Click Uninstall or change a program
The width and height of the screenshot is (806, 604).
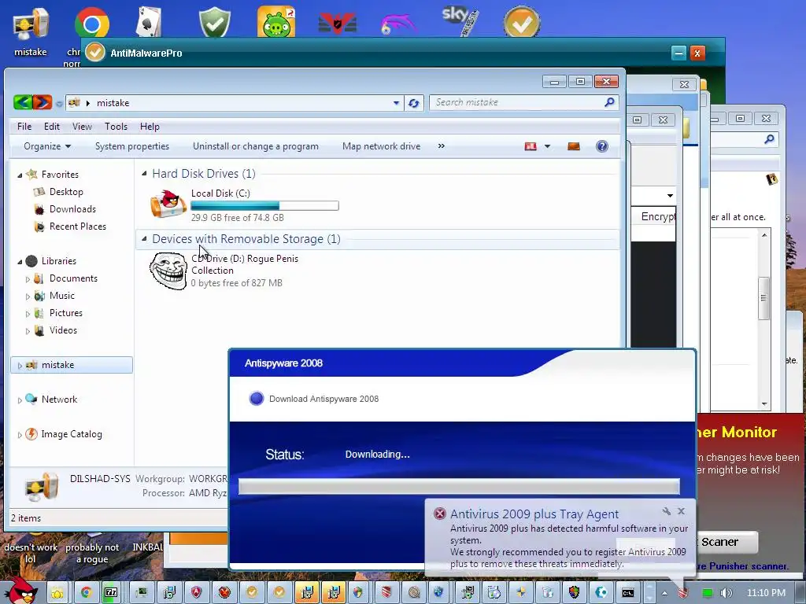pos(256,146)
